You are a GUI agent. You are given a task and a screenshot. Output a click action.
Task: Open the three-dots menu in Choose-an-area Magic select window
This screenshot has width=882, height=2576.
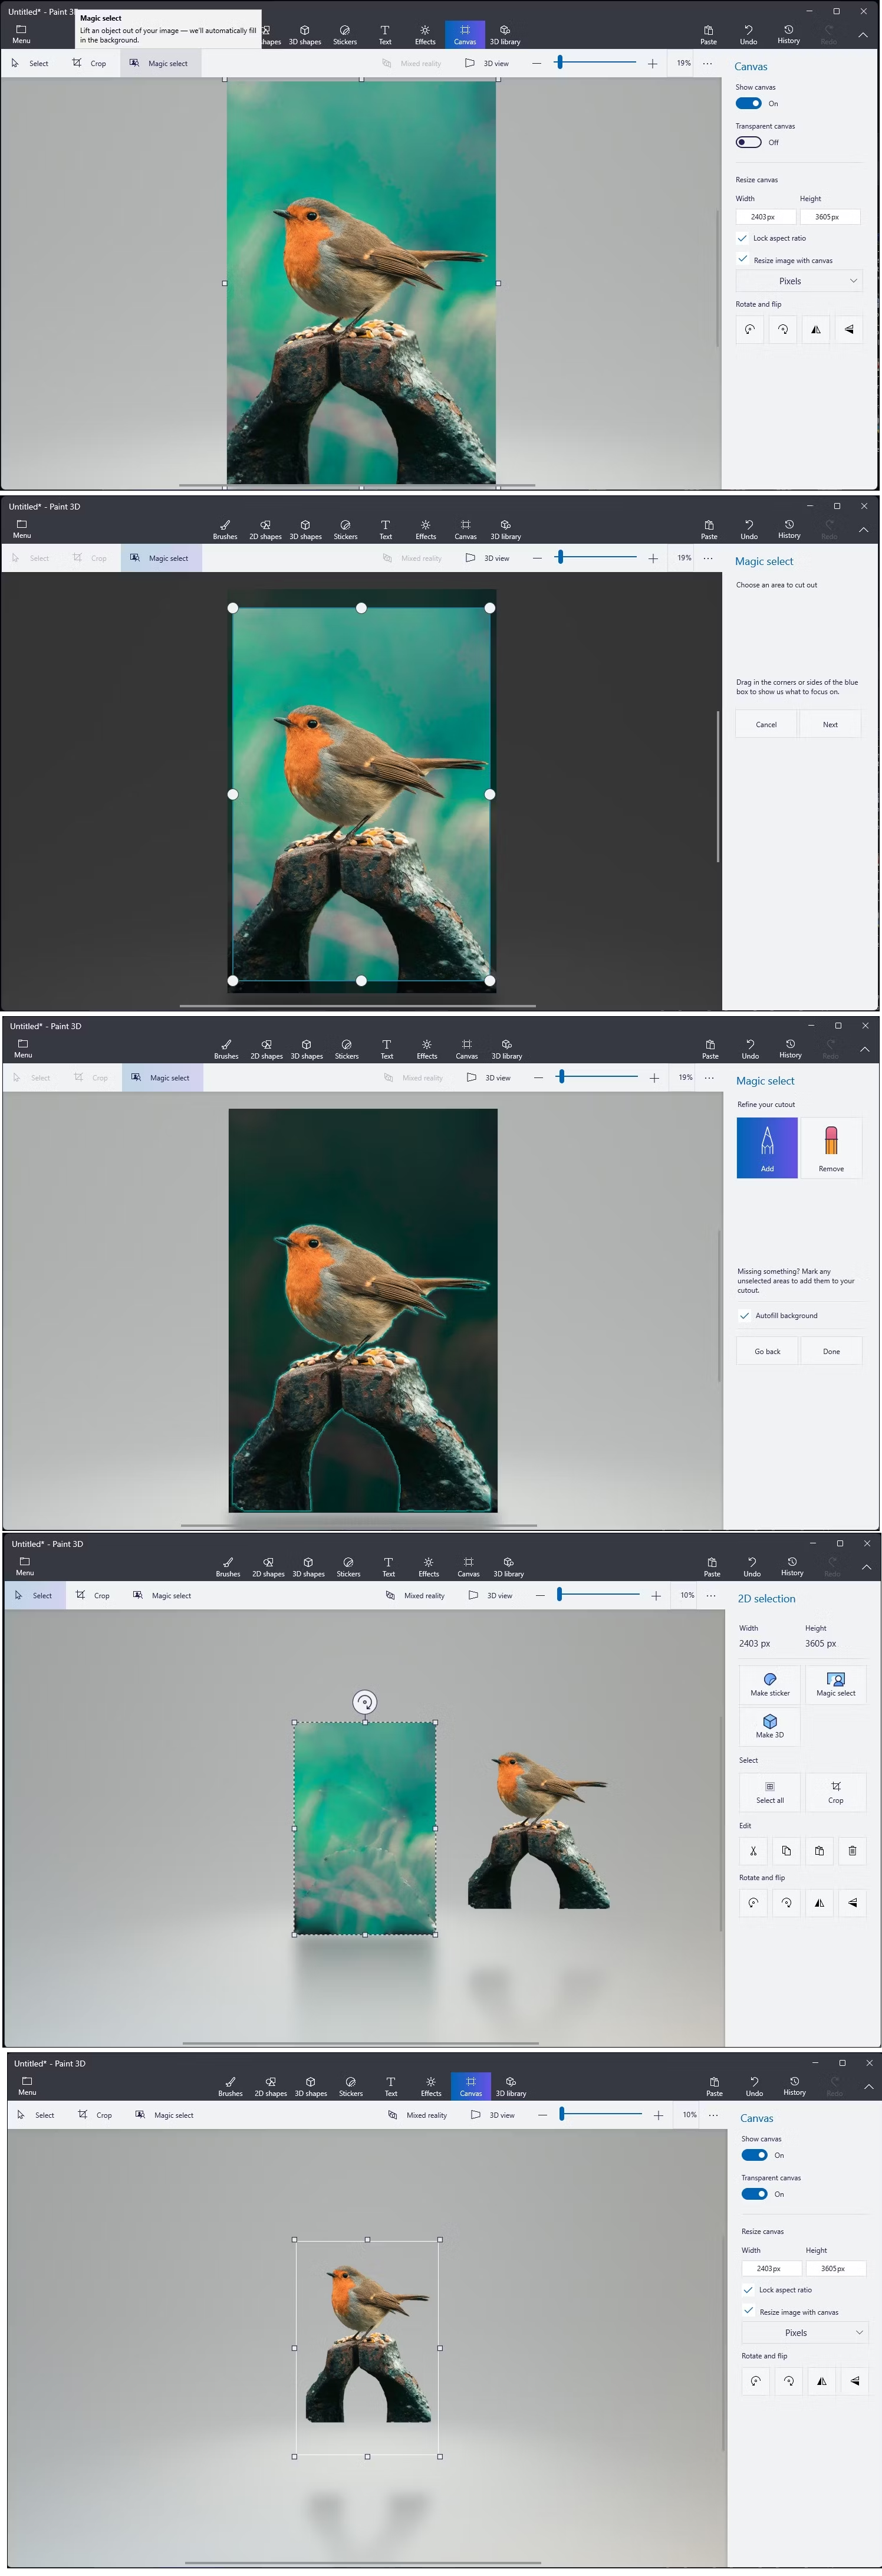coord(708,558)
